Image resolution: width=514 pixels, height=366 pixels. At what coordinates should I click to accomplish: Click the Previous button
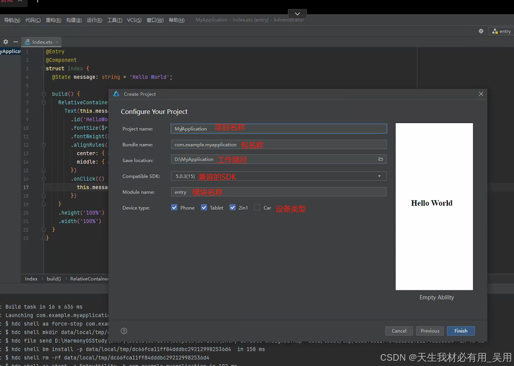pos(430,331)
